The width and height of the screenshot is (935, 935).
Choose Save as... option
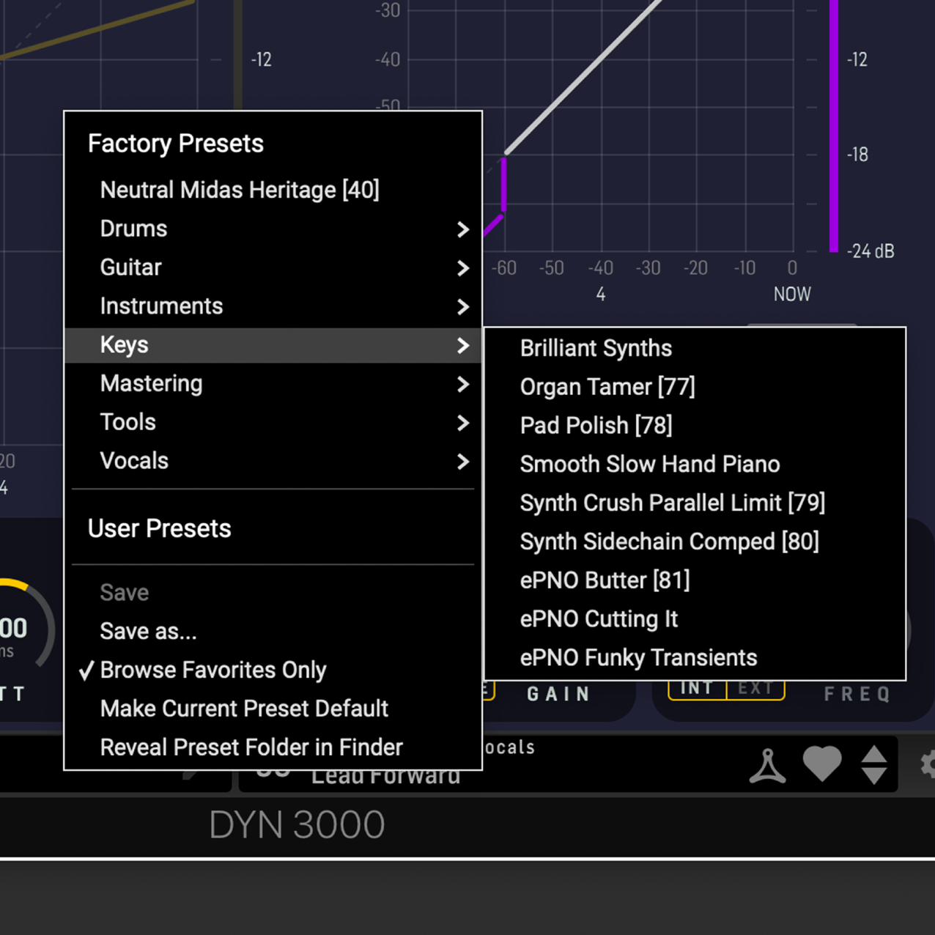tap(273, 632)
